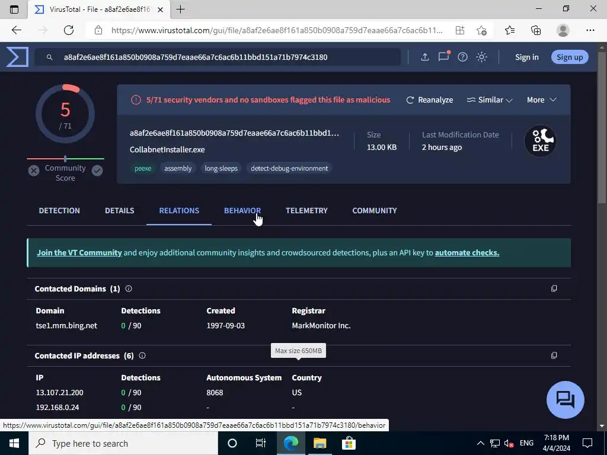This screenshot has width=607, height=455.
Task: Click the peexe tag
Action: [143, 168]
